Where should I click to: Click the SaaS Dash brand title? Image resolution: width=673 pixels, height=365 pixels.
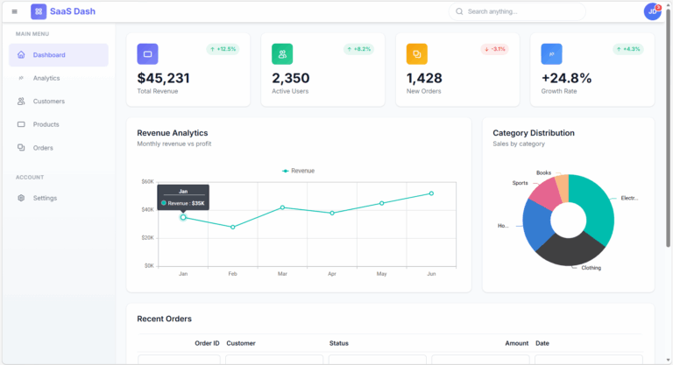(73, 11)
